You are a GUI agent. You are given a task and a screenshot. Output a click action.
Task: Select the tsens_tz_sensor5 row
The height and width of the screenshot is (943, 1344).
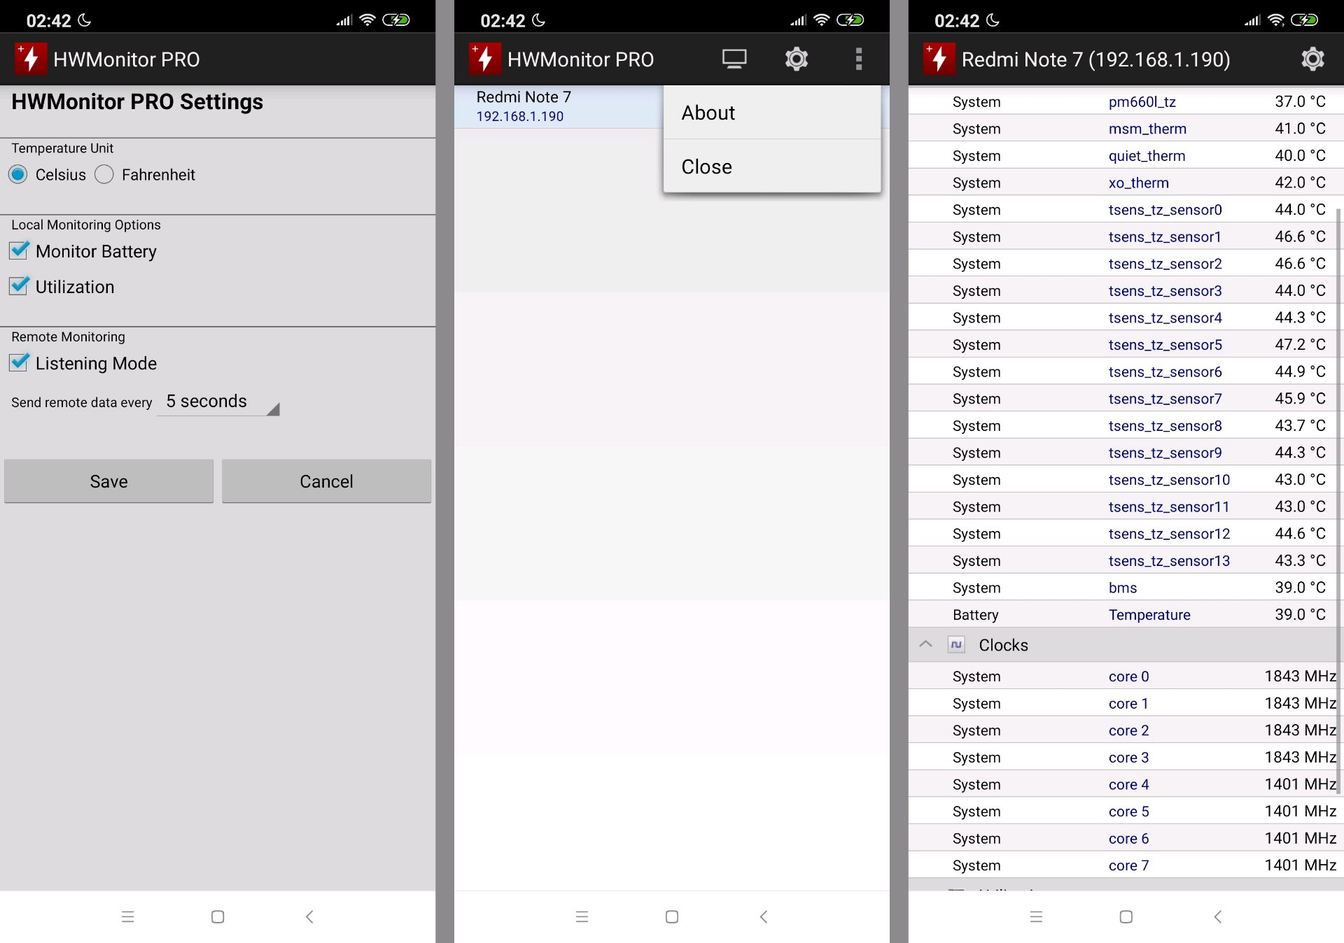coord(1126,345)
